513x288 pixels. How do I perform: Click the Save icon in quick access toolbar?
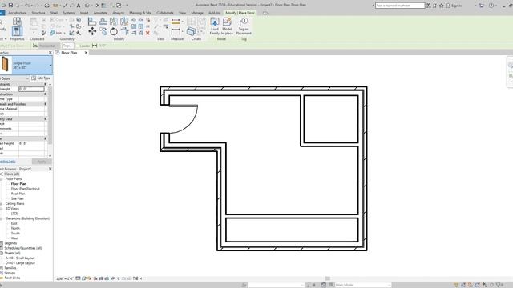click(x=10, y=6)
